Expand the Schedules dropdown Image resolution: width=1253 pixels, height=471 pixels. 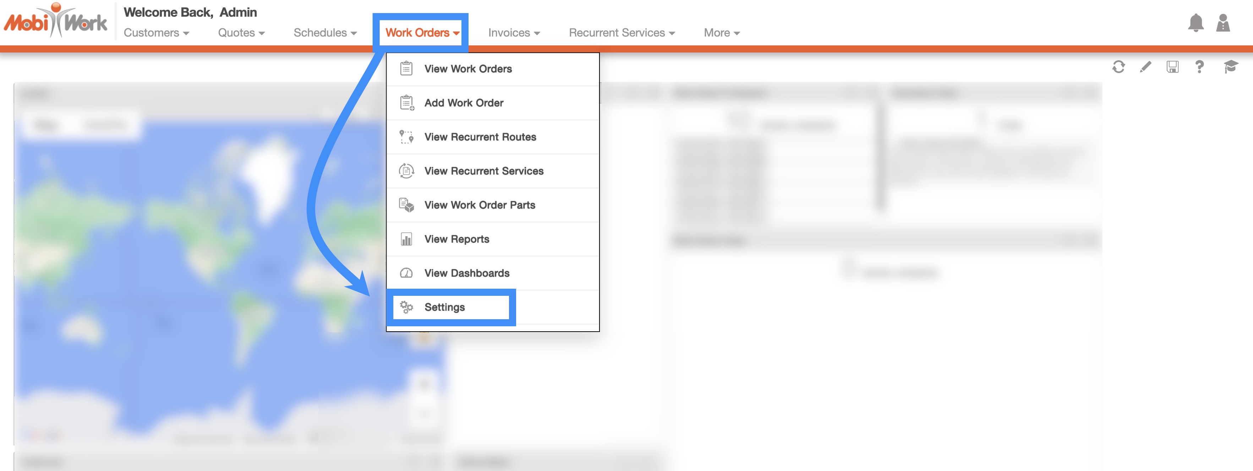coord(325,33)
